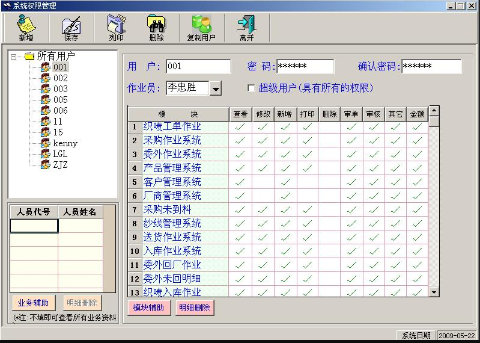Select the user icon for 11
This screenshot has height=343, width=480.
click(x=45, y=121)
